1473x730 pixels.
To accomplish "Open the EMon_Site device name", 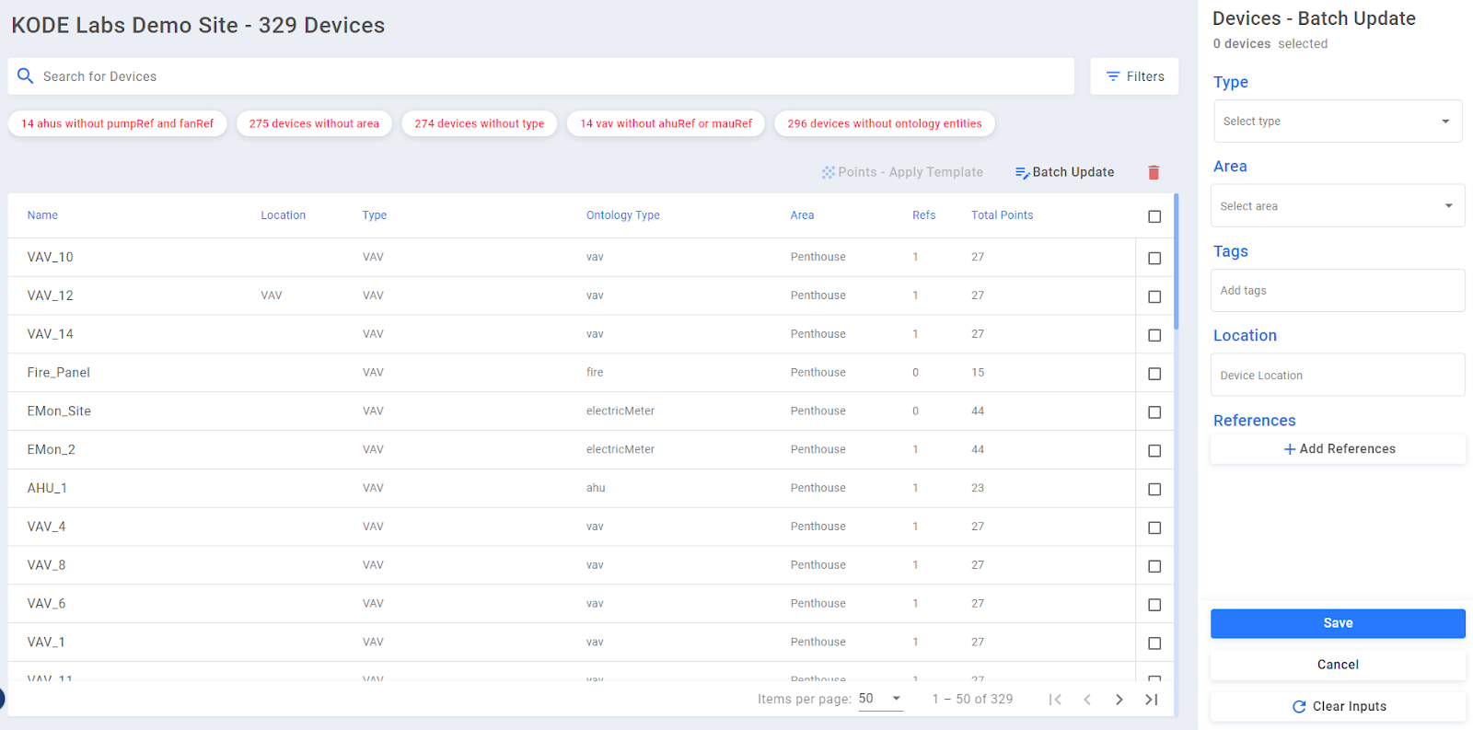I will click(x=59, y=411).
